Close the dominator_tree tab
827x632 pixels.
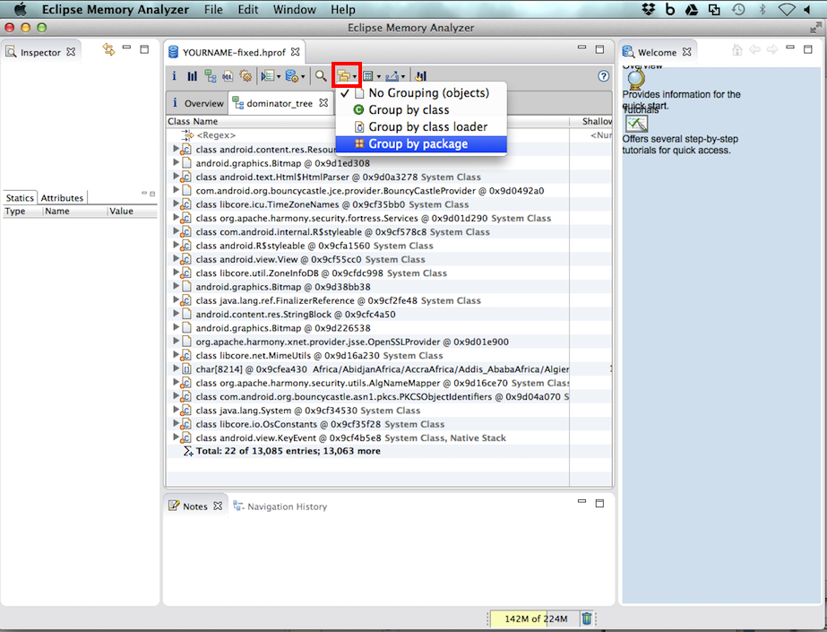(323, 103)
